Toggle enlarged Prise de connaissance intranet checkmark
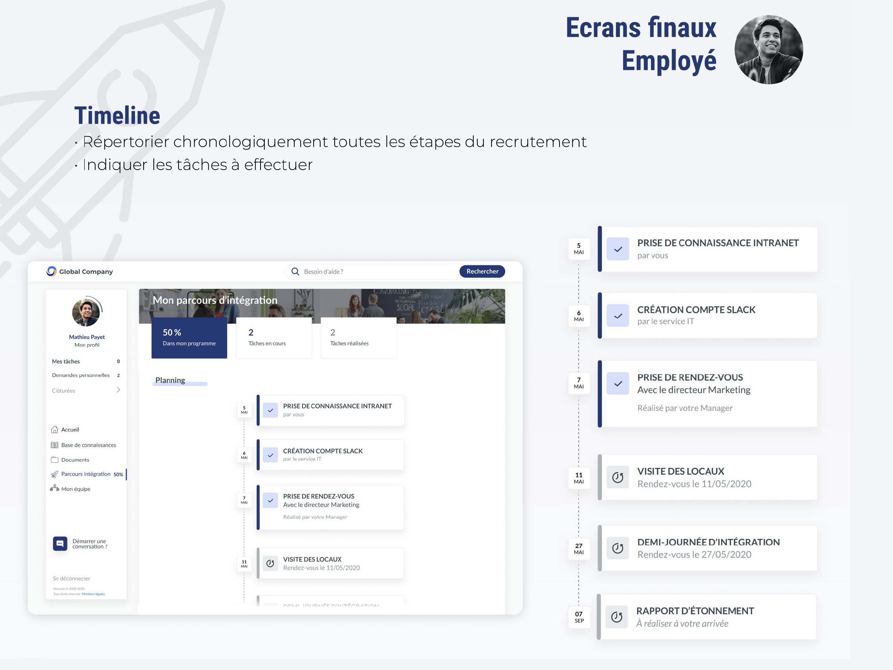Viewport: 893px width, 670px height. (x=618, y=249)
